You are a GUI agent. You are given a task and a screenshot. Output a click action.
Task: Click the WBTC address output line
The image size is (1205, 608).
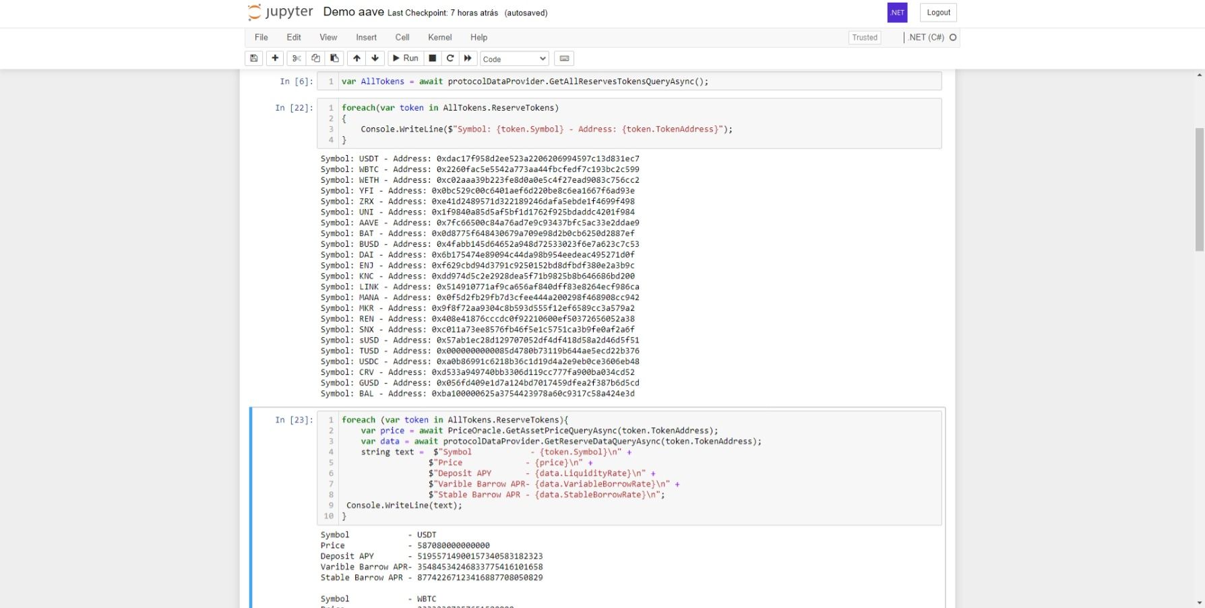(x=480, y=170)
